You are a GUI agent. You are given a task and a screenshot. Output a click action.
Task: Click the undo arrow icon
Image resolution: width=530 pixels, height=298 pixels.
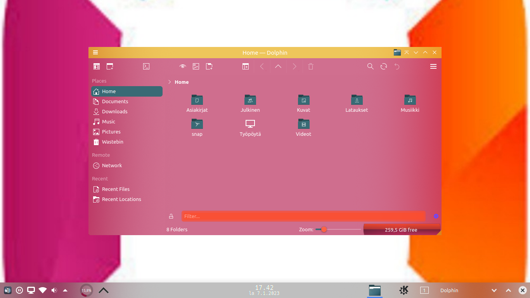(x=397, y=66)
